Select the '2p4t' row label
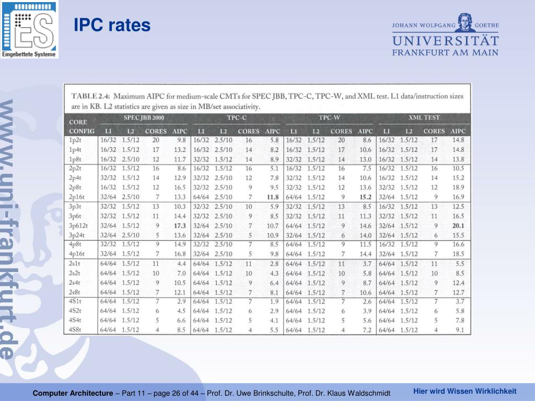The width and height of the screenshot is (535, 401). pos(75,178)
